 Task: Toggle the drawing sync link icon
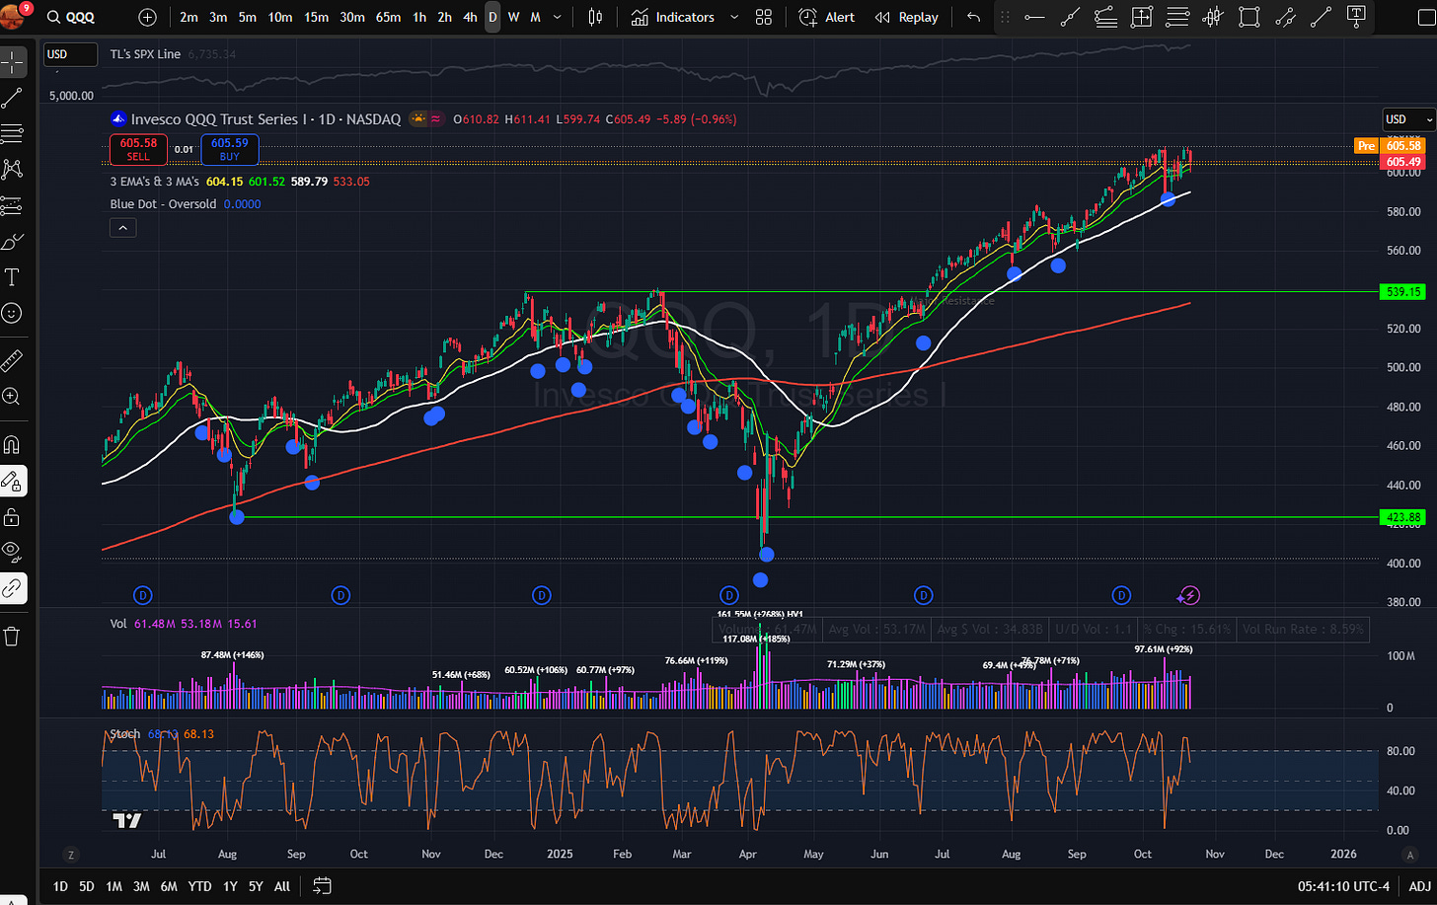coord(13,588)
